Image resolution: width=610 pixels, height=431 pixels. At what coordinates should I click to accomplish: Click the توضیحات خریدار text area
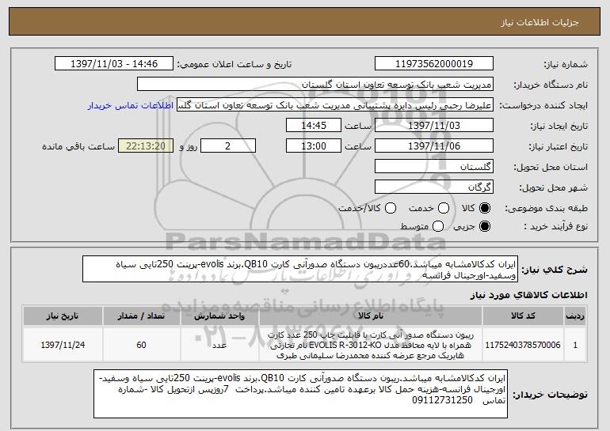point(301,394)
